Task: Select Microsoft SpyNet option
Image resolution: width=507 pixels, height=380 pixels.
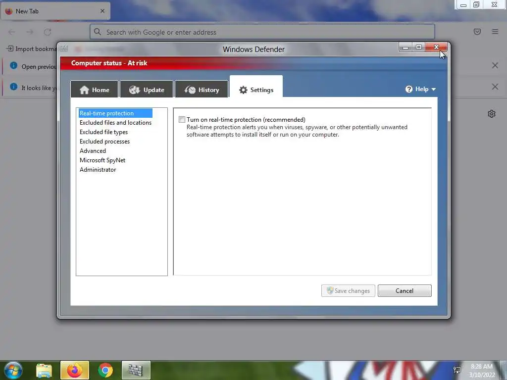Action: click(102, 160)
